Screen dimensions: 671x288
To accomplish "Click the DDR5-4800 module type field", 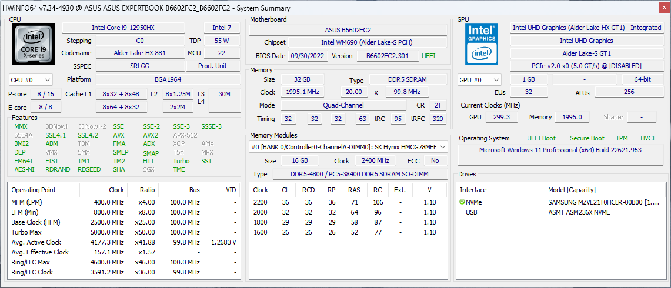I will [x=360, y=174].
